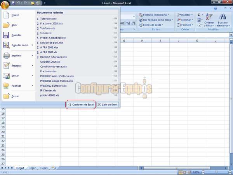
Task: Open Estilos de celda dropdown
Action: (x=151, y=25)
